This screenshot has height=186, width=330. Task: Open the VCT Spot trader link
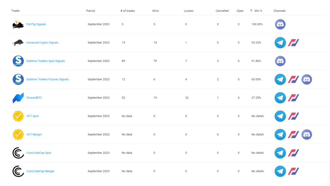(x=33, y=116)
